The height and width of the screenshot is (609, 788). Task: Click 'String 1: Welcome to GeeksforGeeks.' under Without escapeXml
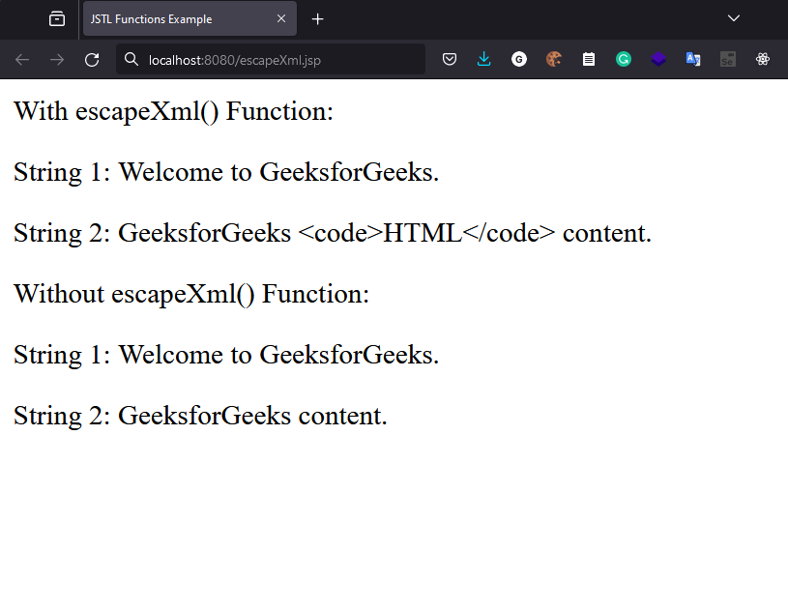[226, 355]
